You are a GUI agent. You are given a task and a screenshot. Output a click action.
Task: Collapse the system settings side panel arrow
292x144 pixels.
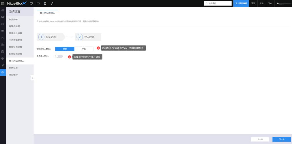[x=32, y=78]
